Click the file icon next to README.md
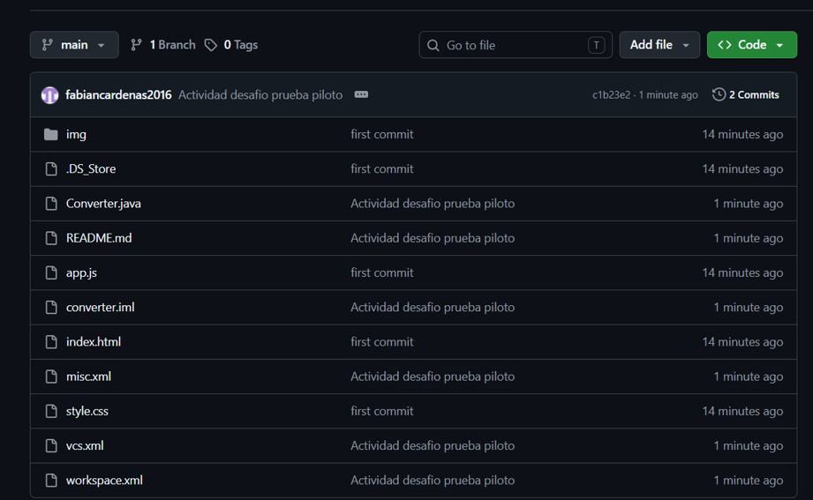The height and width of the screenshot is (500, 813). 51,238
